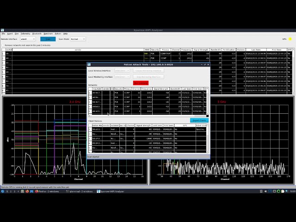Image resolution: width=296 pixels, height=222 pixels.
Task: Toggle remove networks not seen checkbox
Action: [x=3, y=45]
